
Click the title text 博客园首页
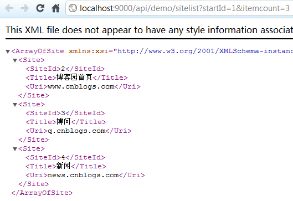[x=74, y=77]
